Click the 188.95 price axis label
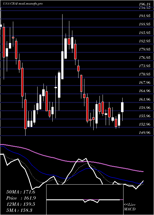 pos(144,24)
